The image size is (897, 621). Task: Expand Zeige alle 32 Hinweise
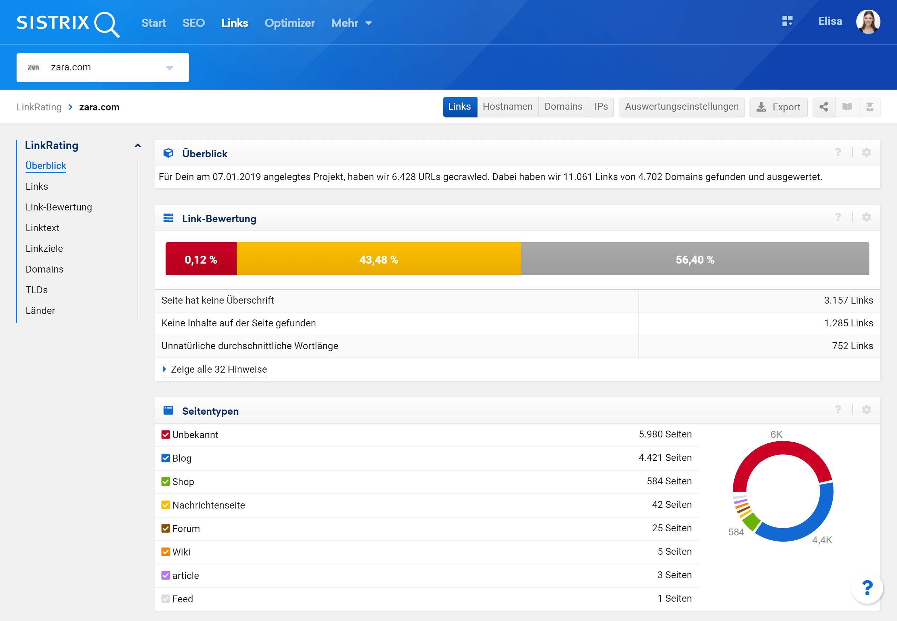[219, 369]
